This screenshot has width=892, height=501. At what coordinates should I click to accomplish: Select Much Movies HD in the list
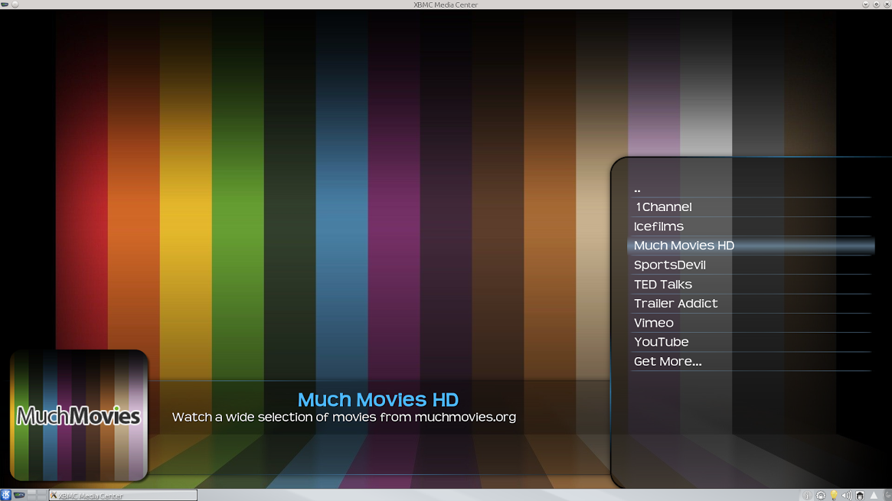[x=750, y=246]
